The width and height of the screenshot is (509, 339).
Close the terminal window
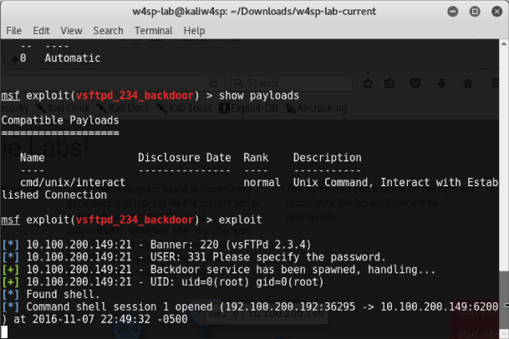(496, 12)
